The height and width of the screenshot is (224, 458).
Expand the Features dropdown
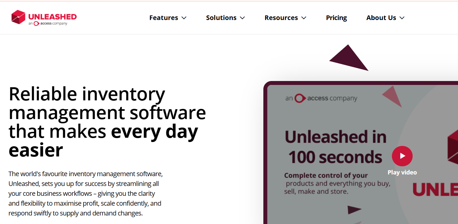point(168,18)
